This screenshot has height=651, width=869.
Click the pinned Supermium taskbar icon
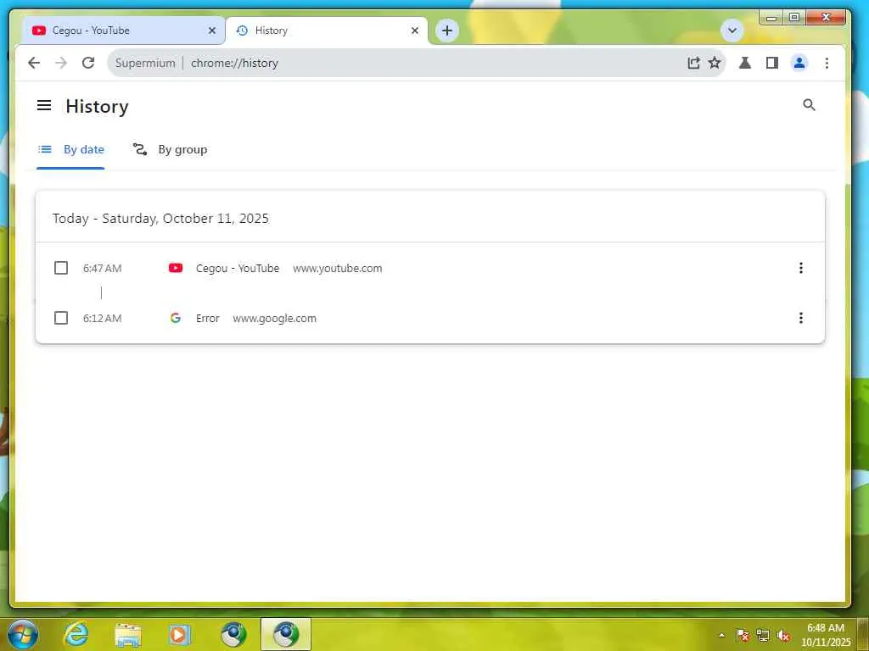pos(233,634)
